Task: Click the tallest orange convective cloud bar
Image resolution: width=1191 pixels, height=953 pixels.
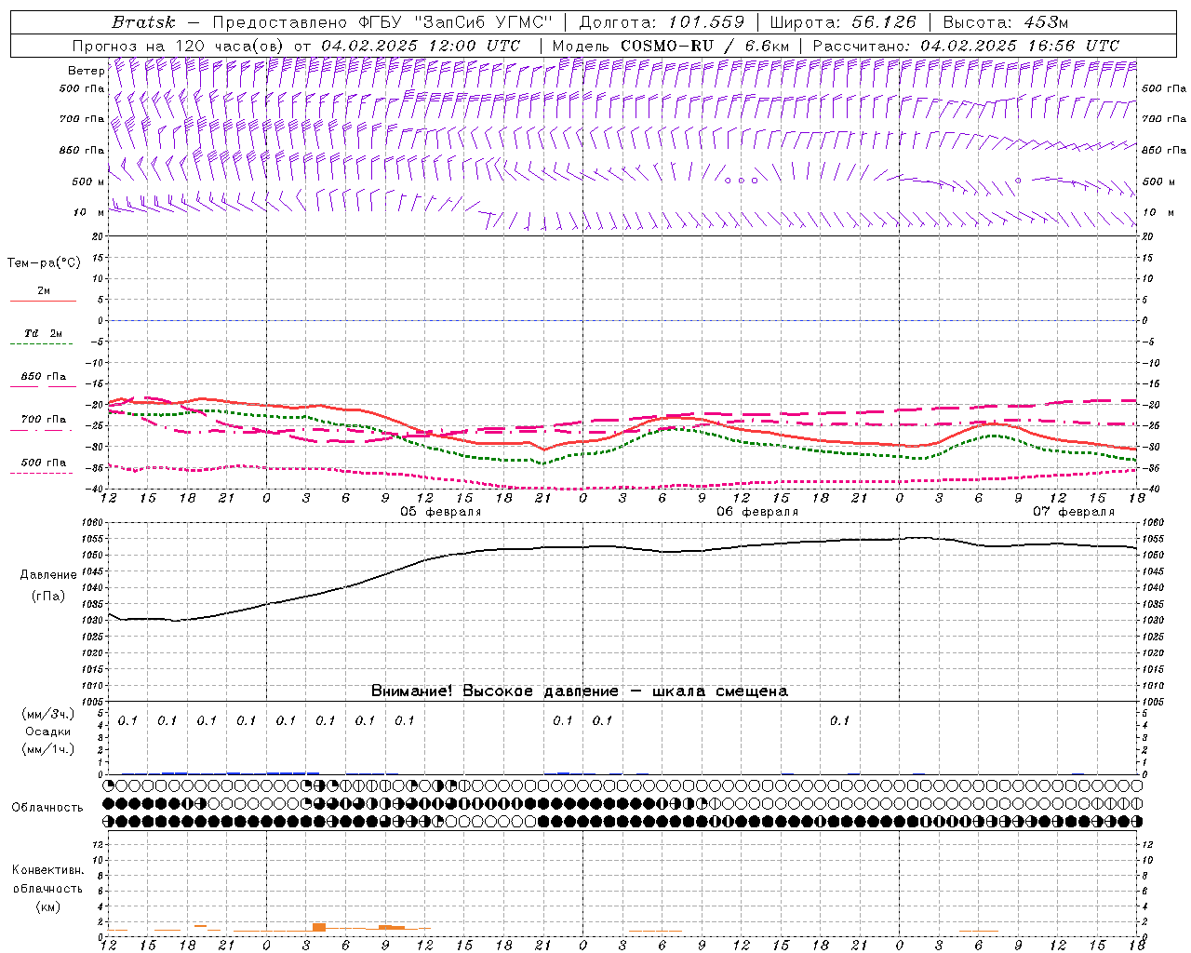Action: [x=318, y=927]
